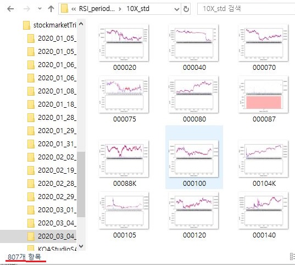This screenshot has height=265, width=295.
Task: Select chart thumbnail 000075
Action: [x=124, y=95]
